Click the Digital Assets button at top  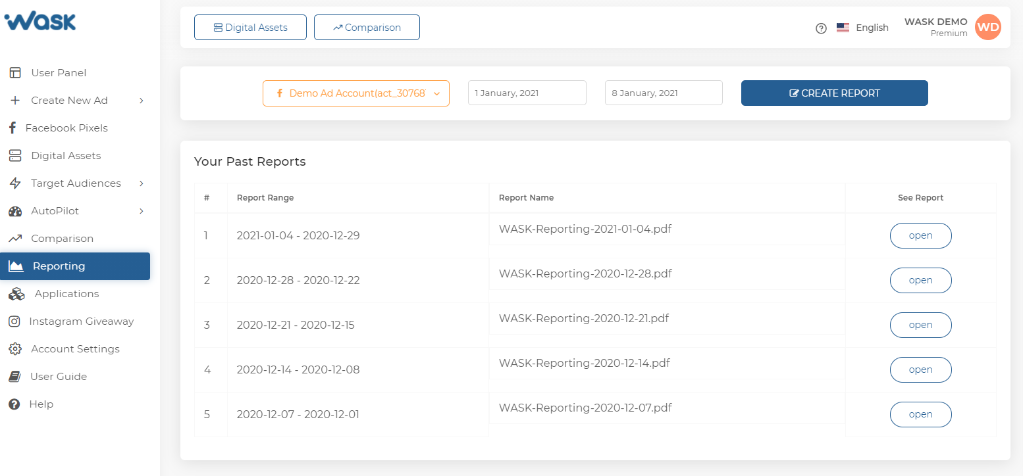click(250, 27)
